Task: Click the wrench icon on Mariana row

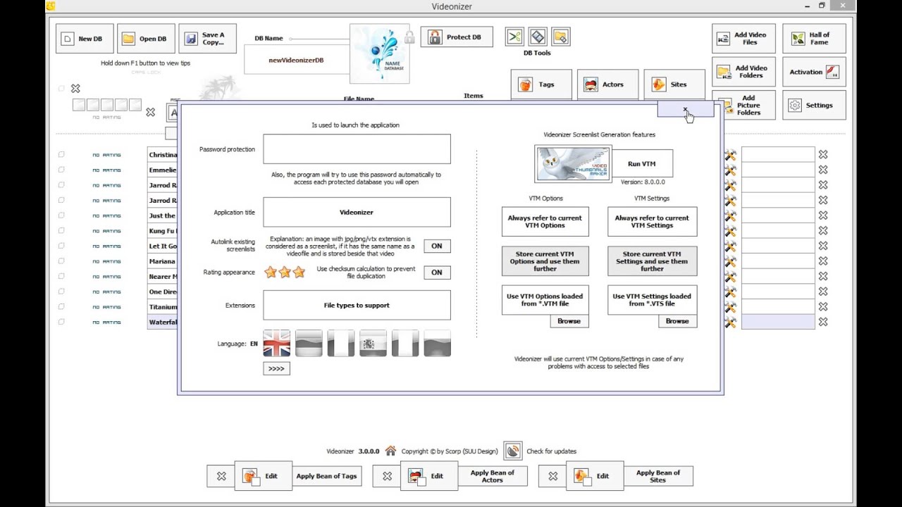Action: click(730, 261)
